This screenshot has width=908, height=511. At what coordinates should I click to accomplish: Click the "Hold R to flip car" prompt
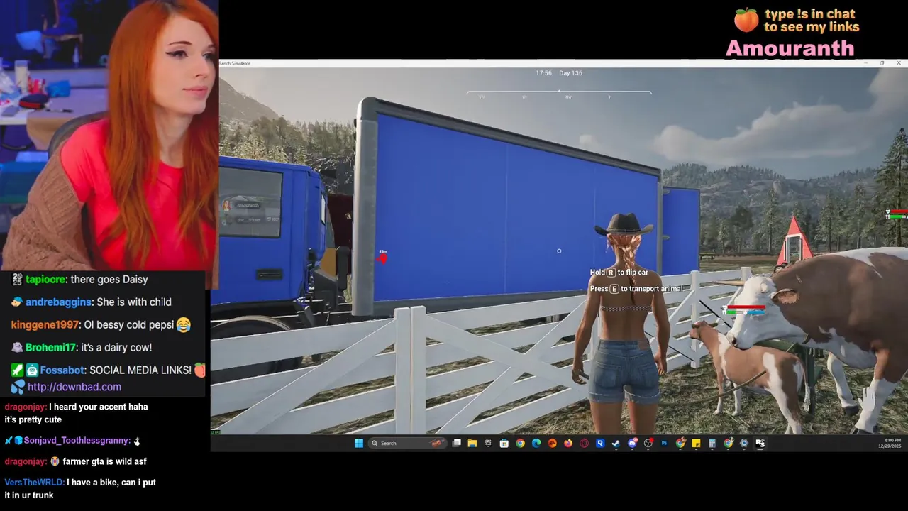[x=619, y=273]
